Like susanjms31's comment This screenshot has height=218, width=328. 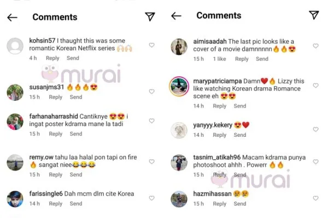(151, 92)
